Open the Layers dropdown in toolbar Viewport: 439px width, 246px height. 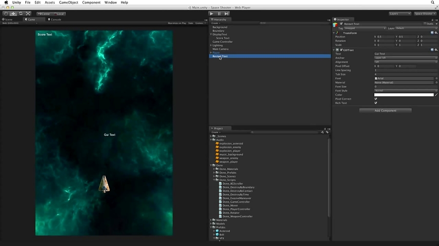tap(399, 14)
